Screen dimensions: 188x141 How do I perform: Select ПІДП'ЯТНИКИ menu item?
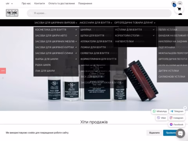(167, 47)
